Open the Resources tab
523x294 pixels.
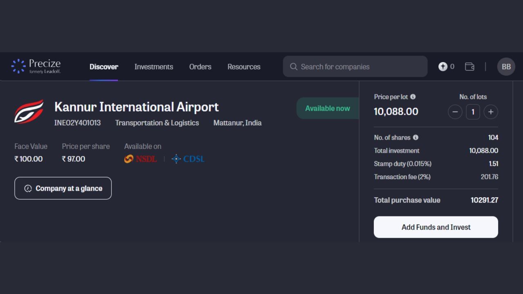pyautogui.click(x=244, y=67)
